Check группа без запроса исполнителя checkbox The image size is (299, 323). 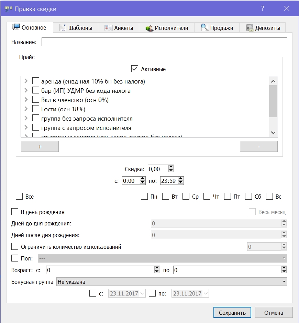(36, 118)
